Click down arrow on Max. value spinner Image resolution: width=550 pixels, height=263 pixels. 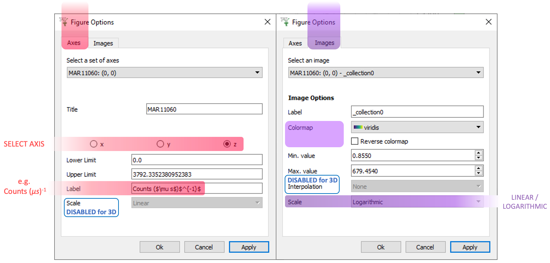click(478, 173)
